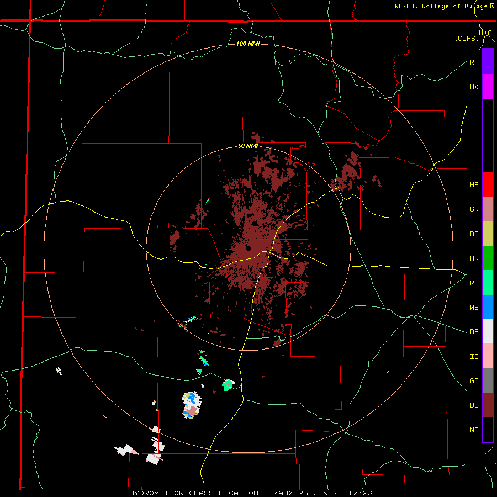
Task: Click the white DS legend swatch
Action: [x=488, y=331]
